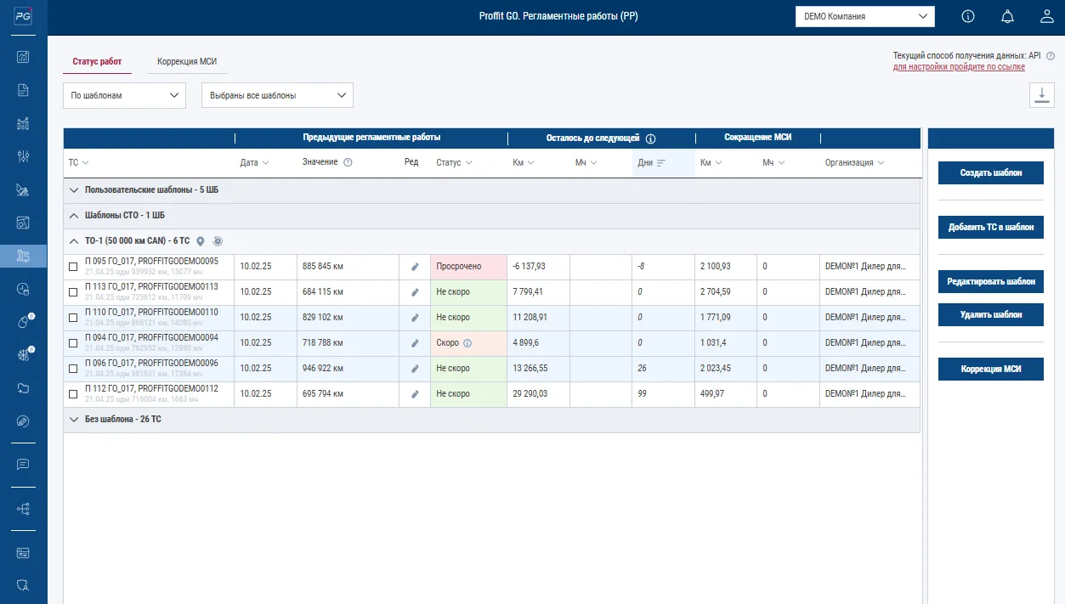Image resolution: width=1065 pixels, height=604 pixels.
Task: Expand the Без шаблона - 26 ТС group
Action: [x=73, y=420]
